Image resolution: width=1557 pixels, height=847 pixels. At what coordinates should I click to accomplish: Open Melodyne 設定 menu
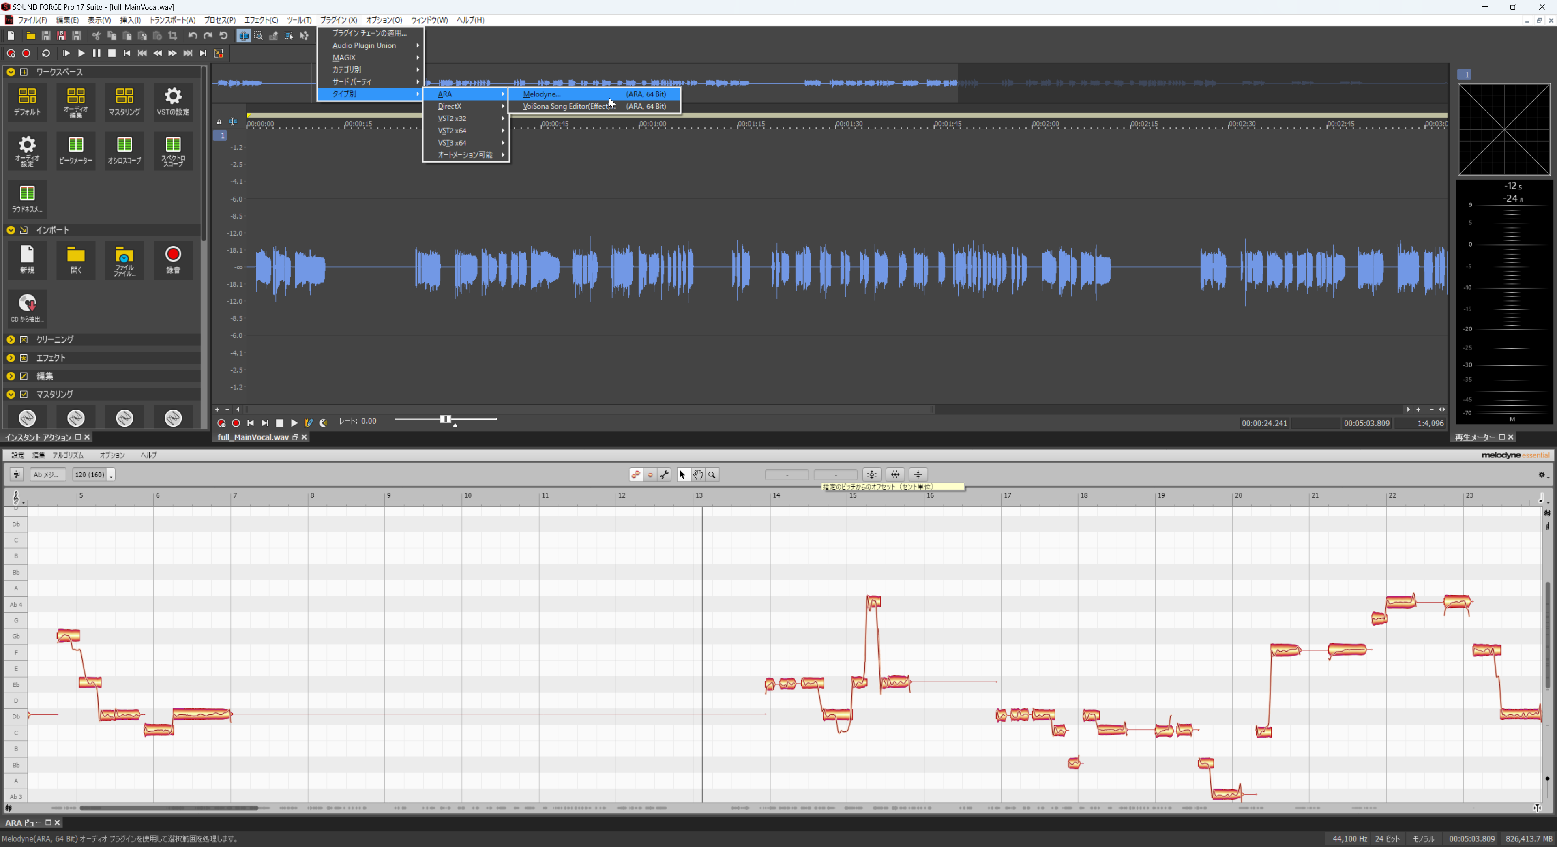[17, 455]
